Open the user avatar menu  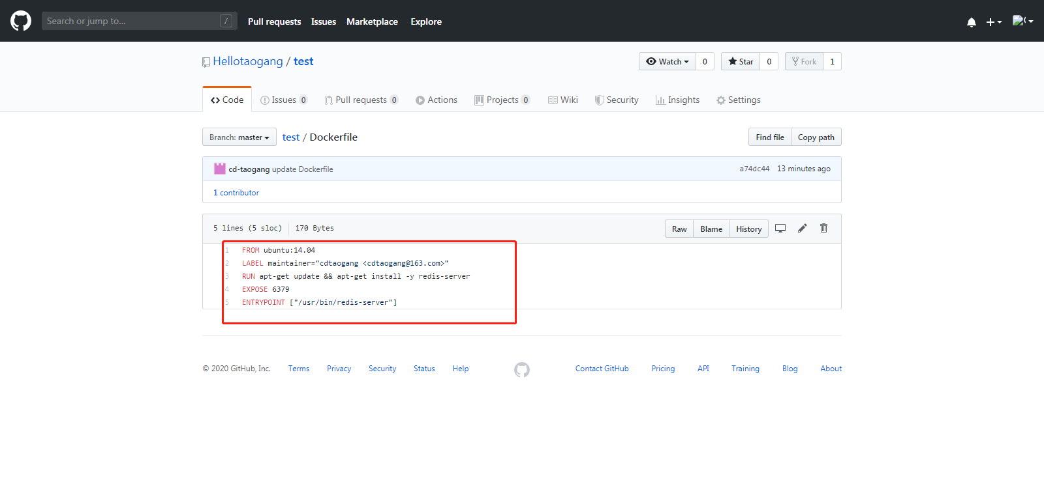point(1022,21)
